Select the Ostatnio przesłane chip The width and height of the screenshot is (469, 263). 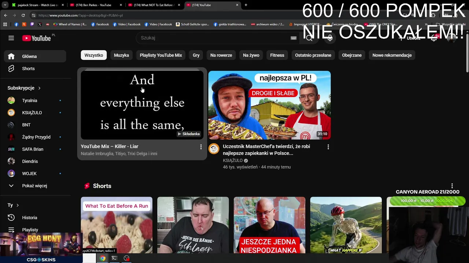pos(313,55)
